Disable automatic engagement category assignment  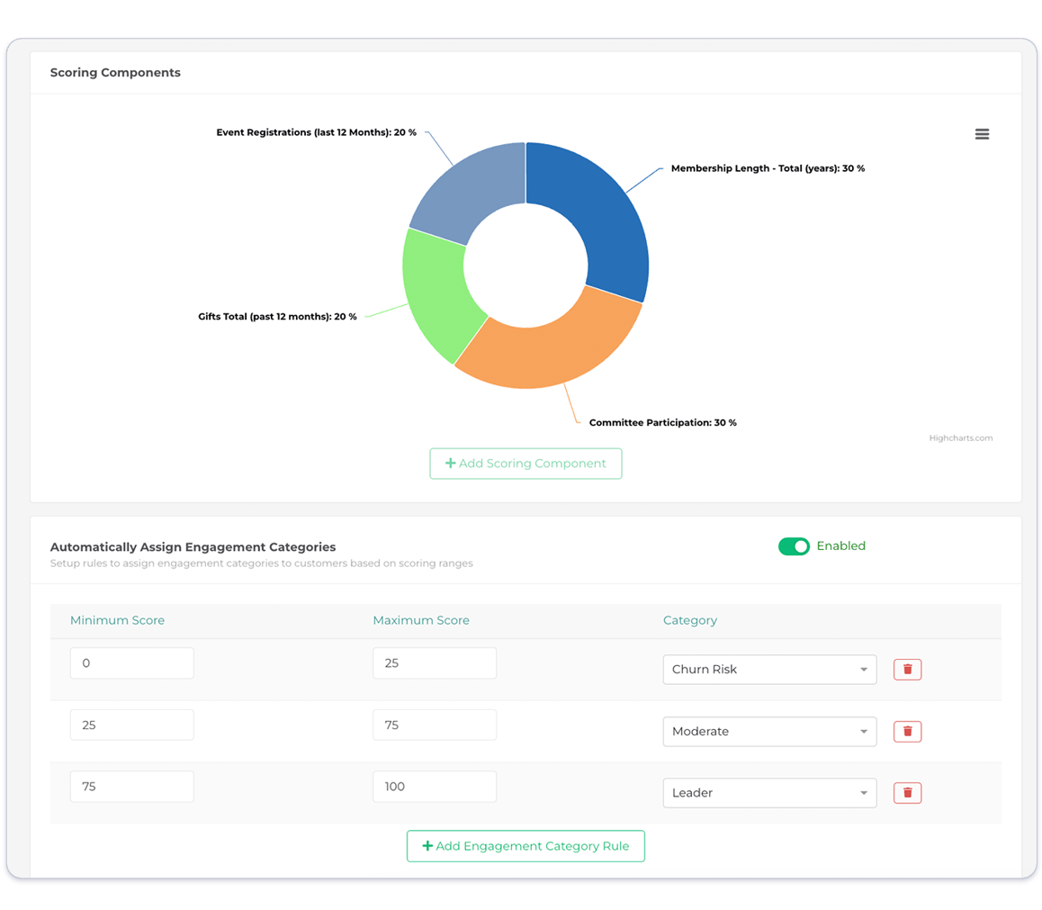794,545
